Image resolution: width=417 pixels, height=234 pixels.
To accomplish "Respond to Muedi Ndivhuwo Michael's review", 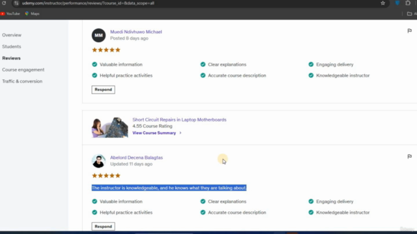I will tap(103, 90).
